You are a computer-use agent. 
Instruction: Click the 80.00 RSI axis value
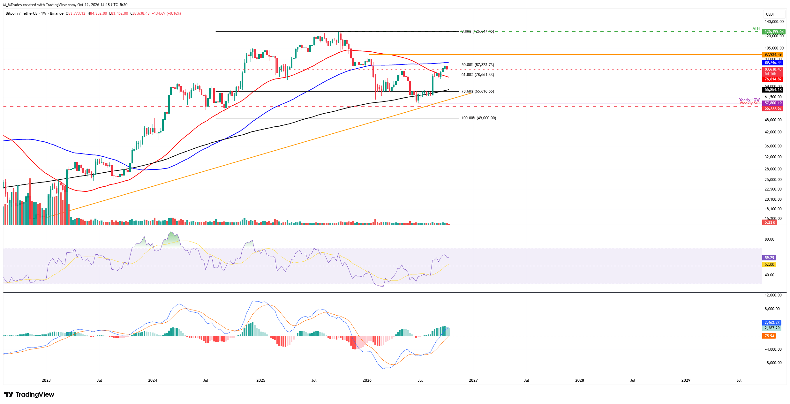point(769,239)
